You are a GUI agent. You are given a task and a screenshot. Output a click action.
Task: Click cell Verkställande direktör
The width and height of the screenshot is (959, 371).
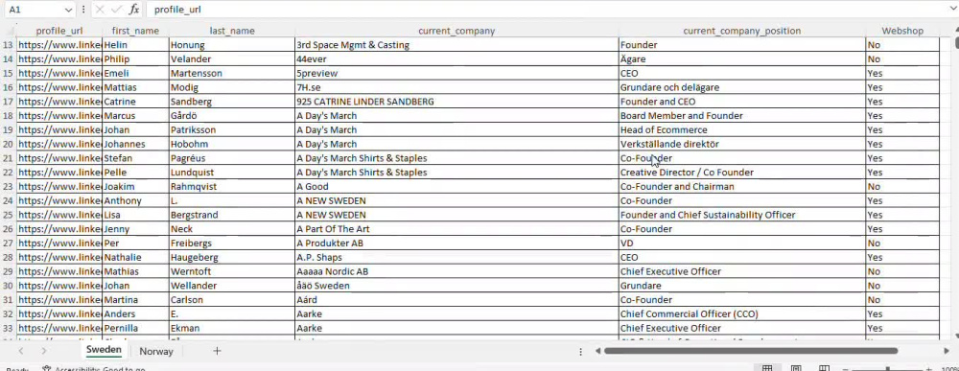(742, 144)
